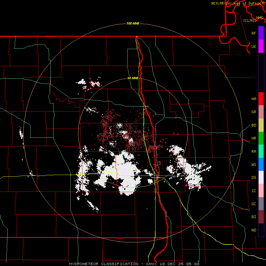Screen dimensions: 266x266
Task: Click the ND black legend swatch
Action: click(261, 230)
